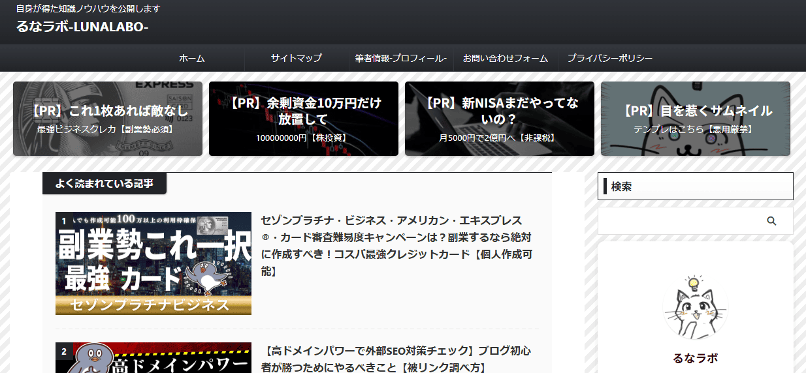Open PR banner 新NISAまだやってないの？
The width and height of the screenshot is (806, 373).
coord(499,119)
